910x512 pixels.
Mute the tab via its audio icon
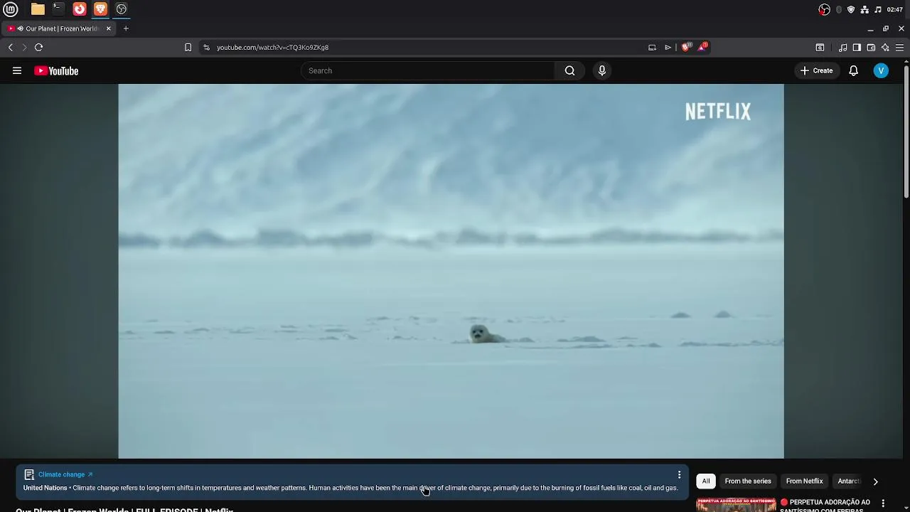click(x=21, y=28)
